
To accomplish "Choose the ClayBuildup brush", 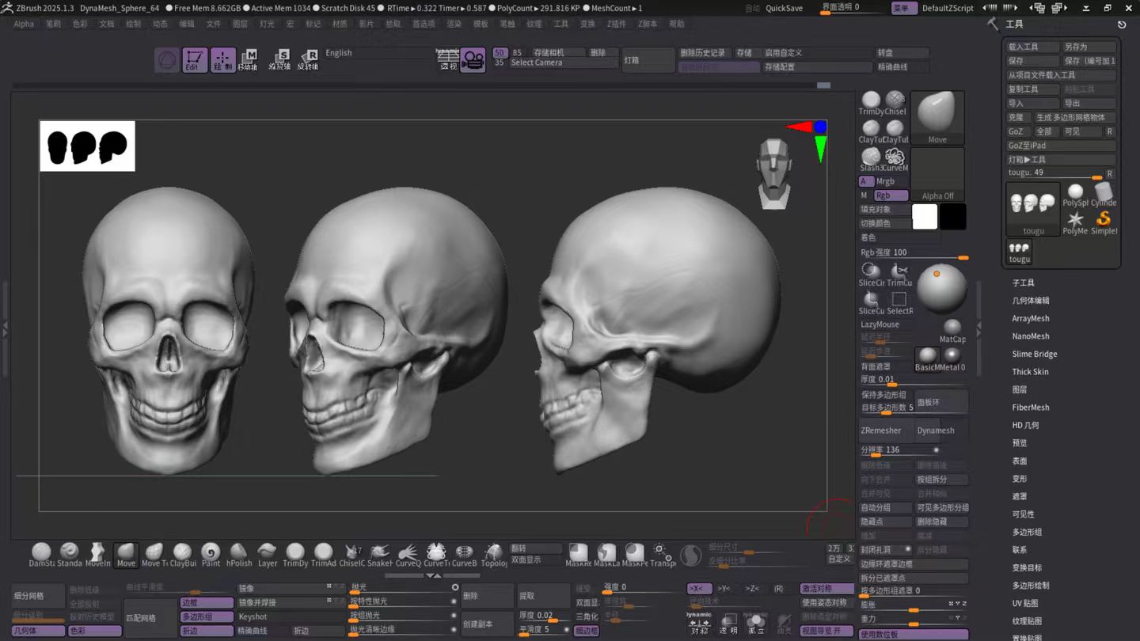I will point(183,554).
